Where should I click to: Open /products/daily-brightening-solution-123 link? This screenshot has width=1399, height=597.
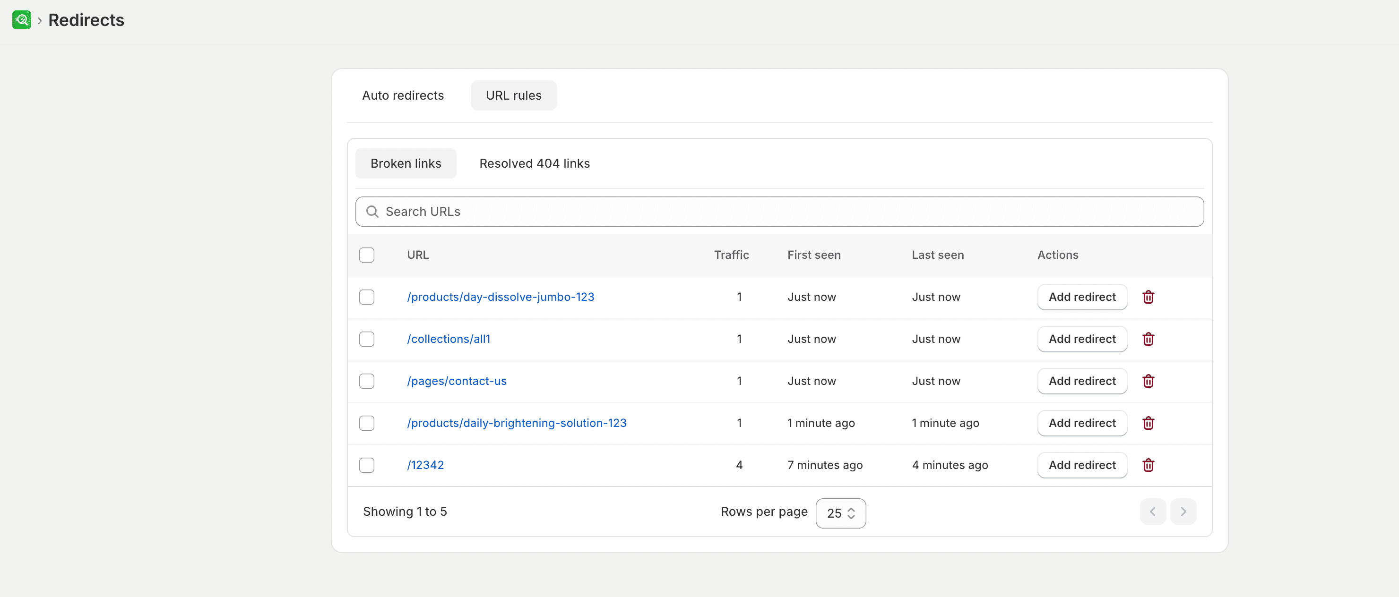(x=517, y=423)
